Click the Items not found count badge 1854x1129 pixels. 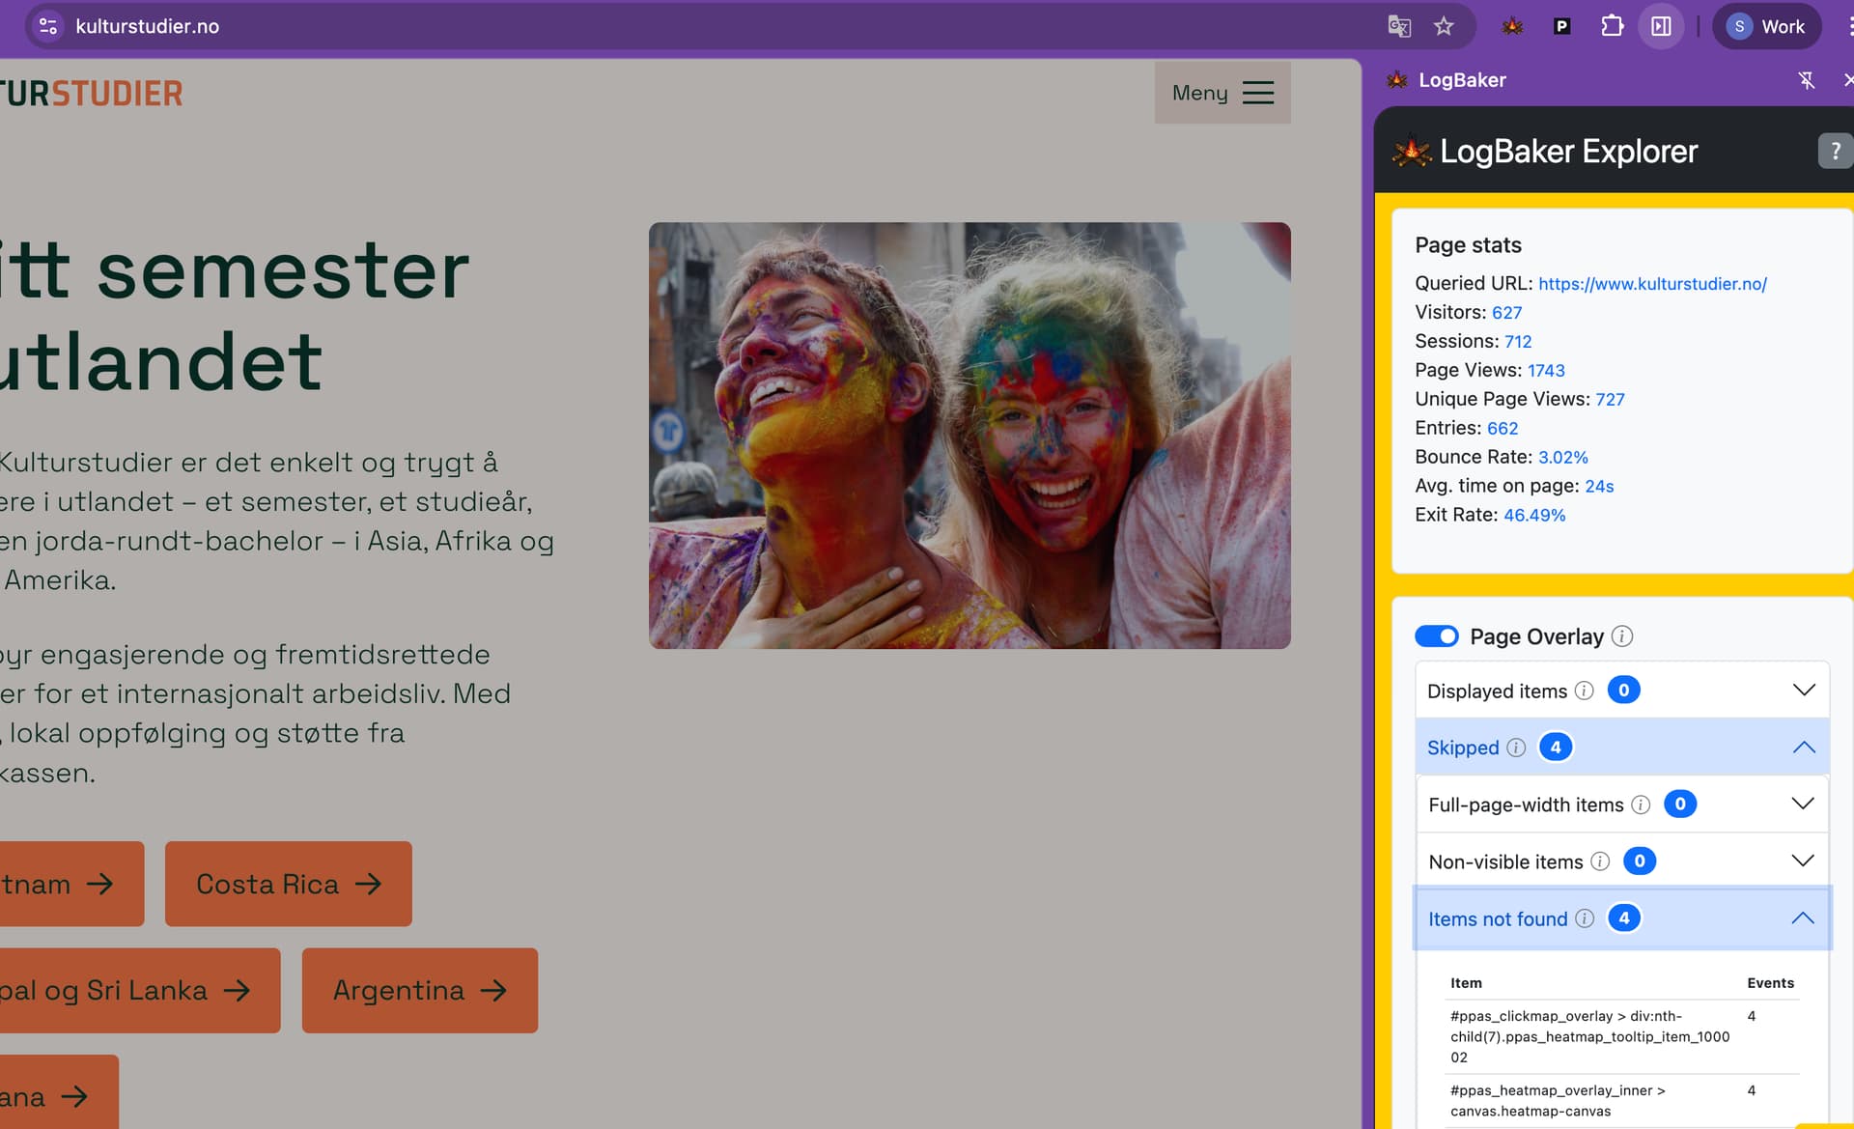pos(1624,917)
